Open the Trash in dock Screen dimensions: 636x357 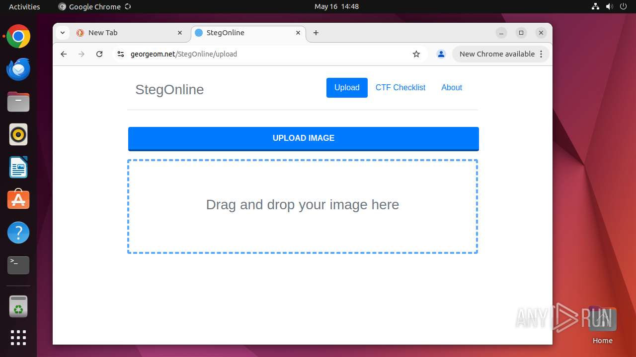point(18,306)
